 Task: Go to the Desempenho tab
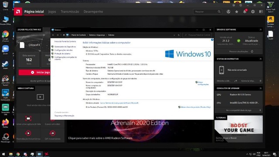[93, 12]
